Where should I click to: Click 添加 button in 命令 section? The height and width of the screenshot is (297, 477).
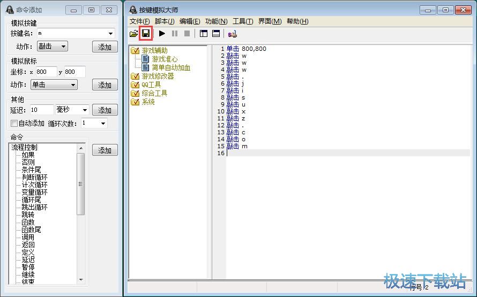[x=105, y=150]
